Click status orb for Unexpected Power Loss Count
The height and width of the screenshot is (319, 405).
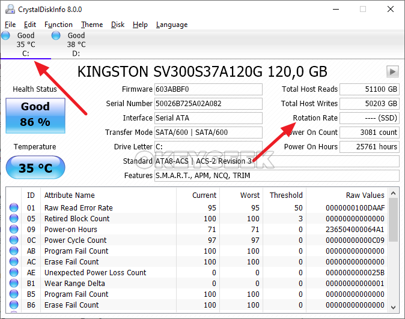click(14, 272)
